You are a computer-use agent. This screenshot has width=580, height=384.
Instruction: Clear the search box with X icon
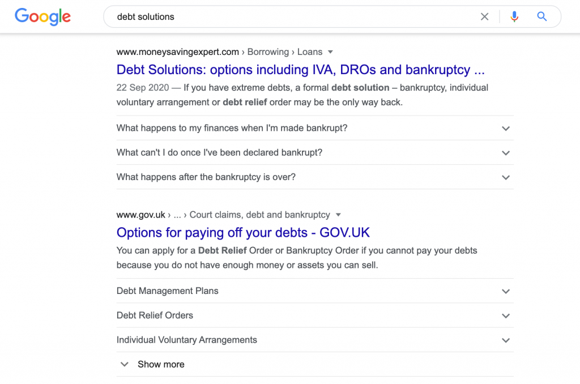click(x=484, y=16)
